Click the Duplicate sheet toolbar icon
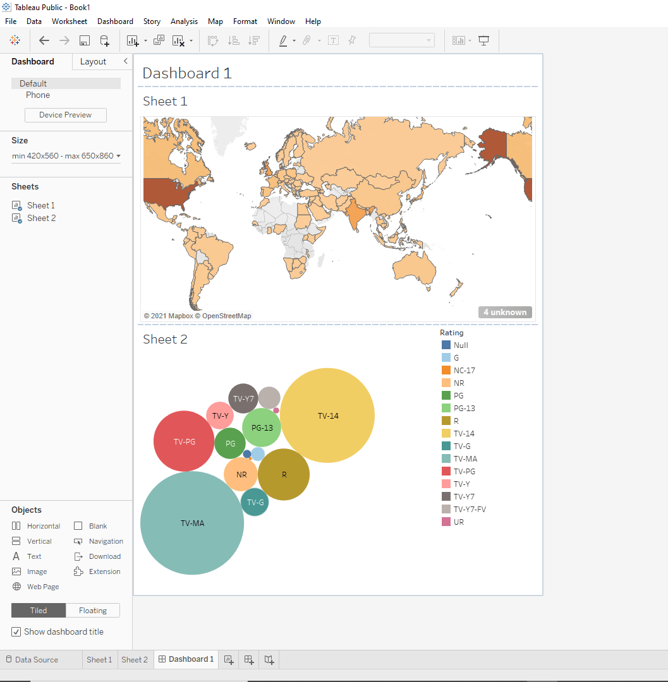Viewport: 668px width, 682px height. coord(159,40)
